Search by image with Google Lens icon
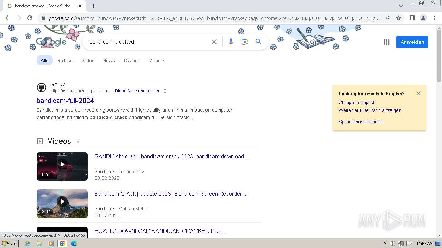 (x=245, y=42)
